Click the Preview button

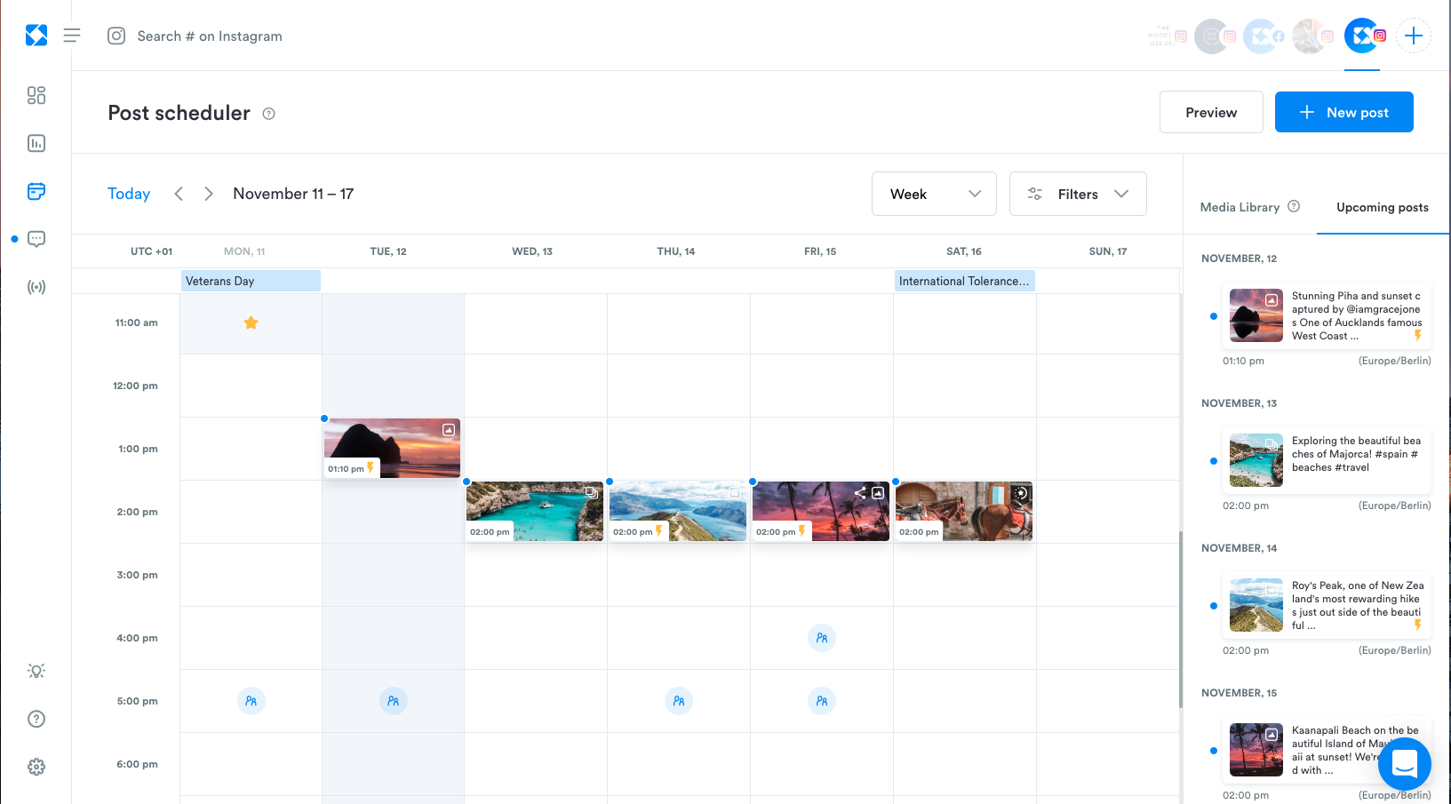pos(1211,112)
